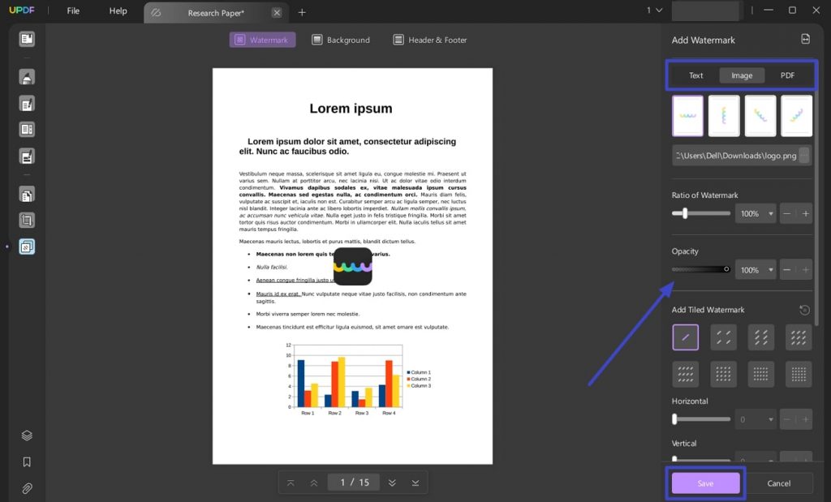Image resolution: width=831 pixels, height=502 pixels.
Task: Cancel the watermark changes
Action: point(778,483)
